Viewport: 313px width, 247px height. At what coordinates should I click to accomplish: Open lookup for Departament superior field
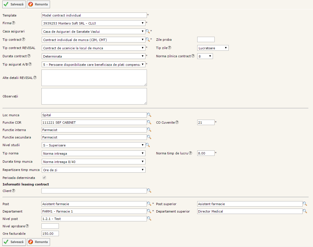(x=305, y=211)
